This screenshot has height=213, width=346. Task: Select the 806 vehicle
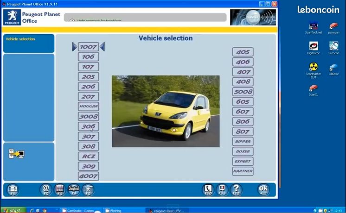pyautogui.click(x=243, y=121)
